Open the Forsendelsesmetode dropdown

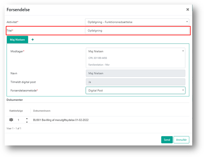[135, 90]
